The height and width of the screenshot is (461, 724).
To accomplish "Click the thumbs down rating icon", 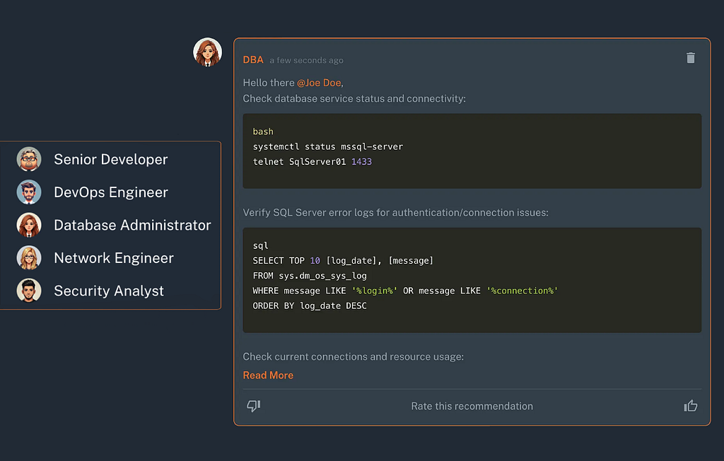I will (x=254, y=406).
